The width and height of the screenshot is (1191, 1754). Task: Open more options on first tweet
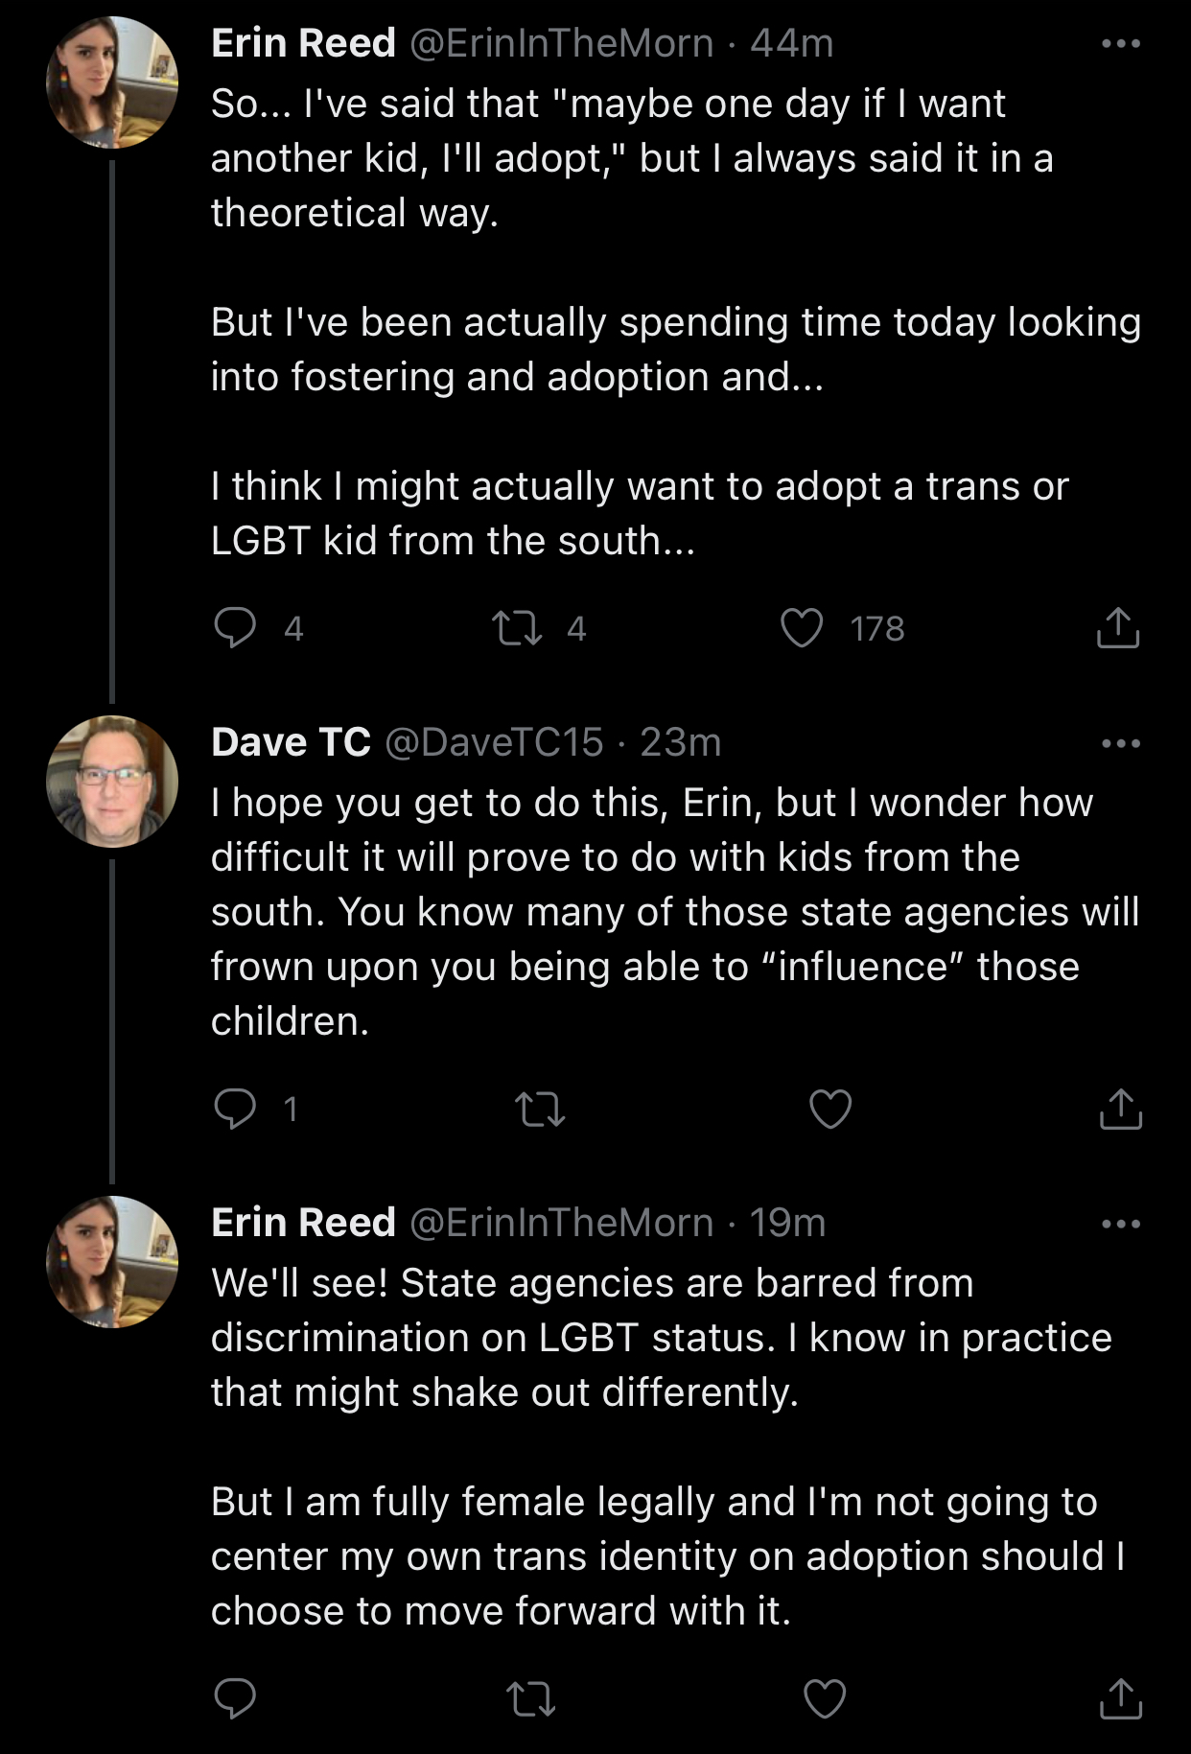coord(1121,44)
